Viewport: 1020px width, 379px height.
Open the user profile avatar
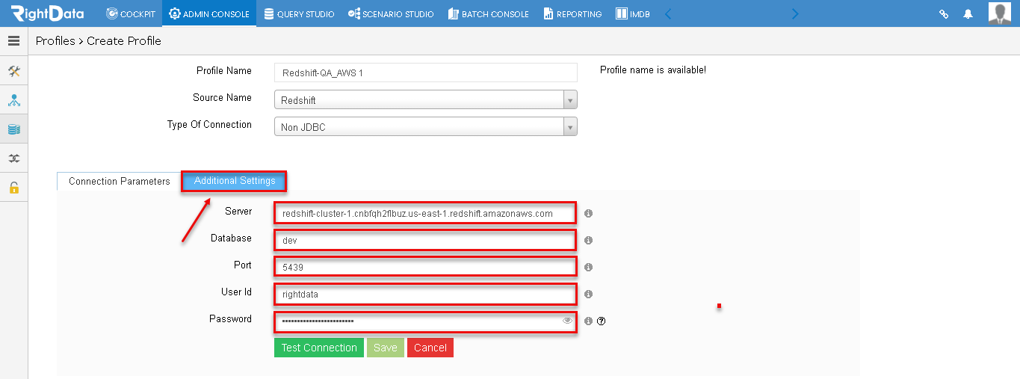(1000, 13)
